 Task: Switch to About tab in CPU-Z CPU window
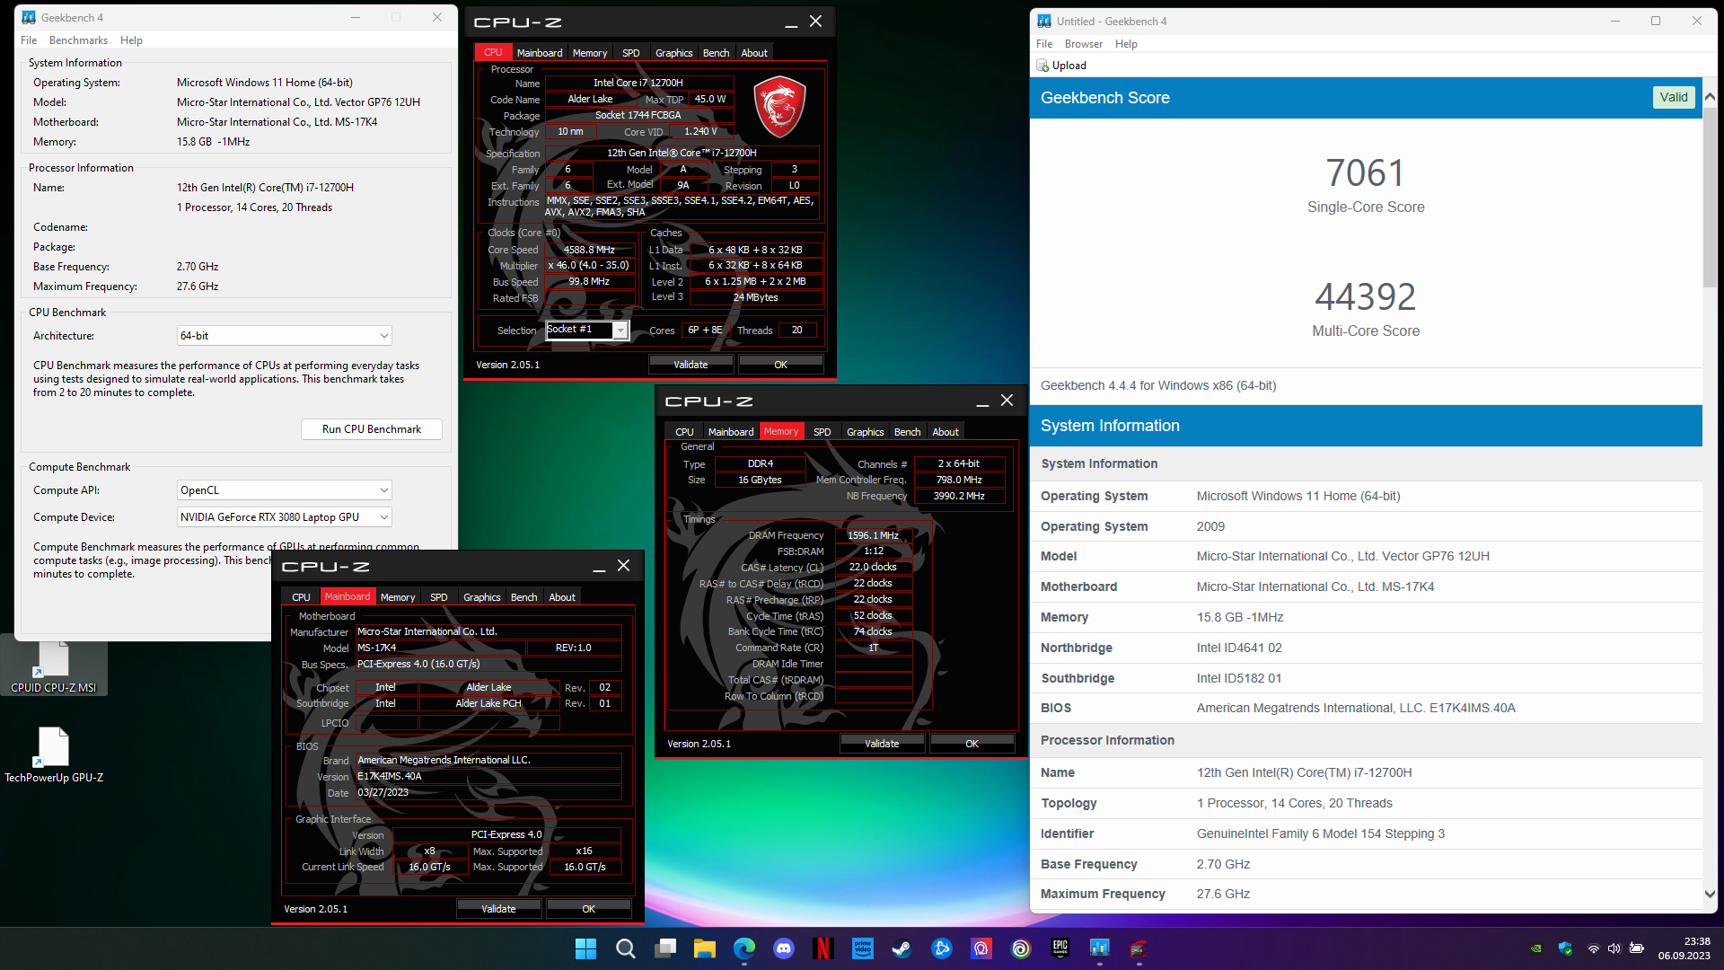[754, 53]
